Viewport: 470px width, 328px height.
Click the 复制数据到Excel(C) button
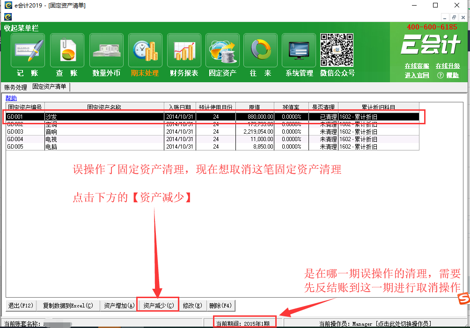click(68, 306)
